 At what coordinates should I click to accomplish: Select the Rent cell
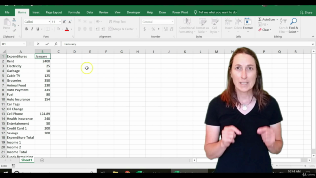pos(21,61)
